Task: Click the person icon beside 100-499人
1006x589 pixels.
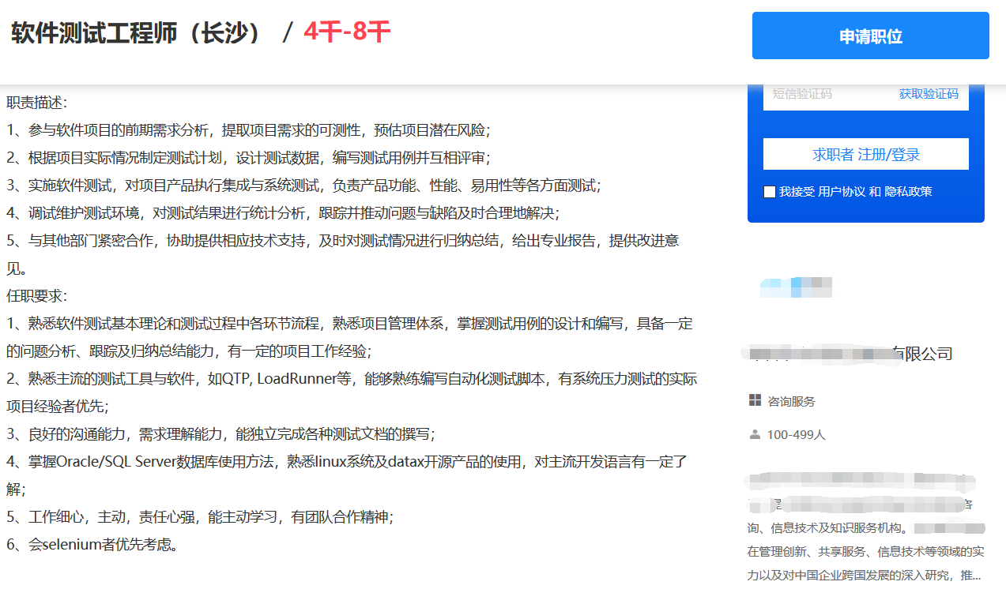Action: 755,434
